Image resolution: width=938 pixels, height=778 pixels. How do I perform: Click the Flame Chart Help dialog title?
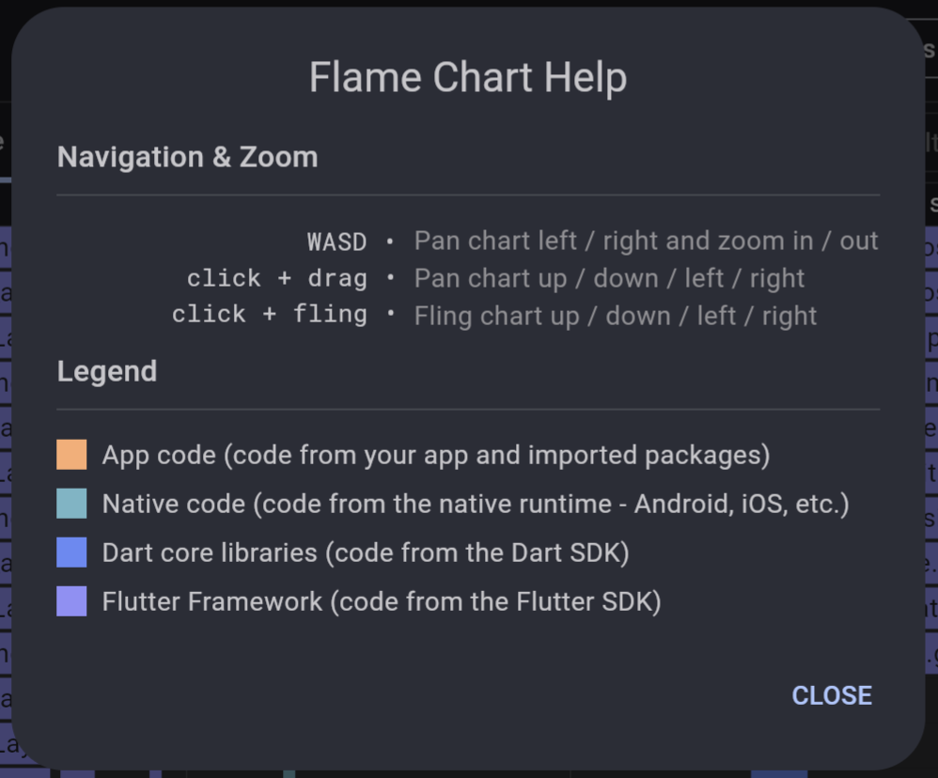[468, 77]
